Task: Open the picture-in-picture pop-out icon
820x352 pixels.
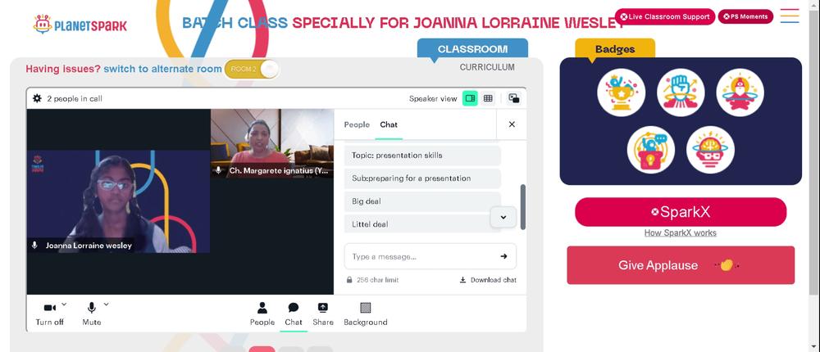Action: [514, 98]
